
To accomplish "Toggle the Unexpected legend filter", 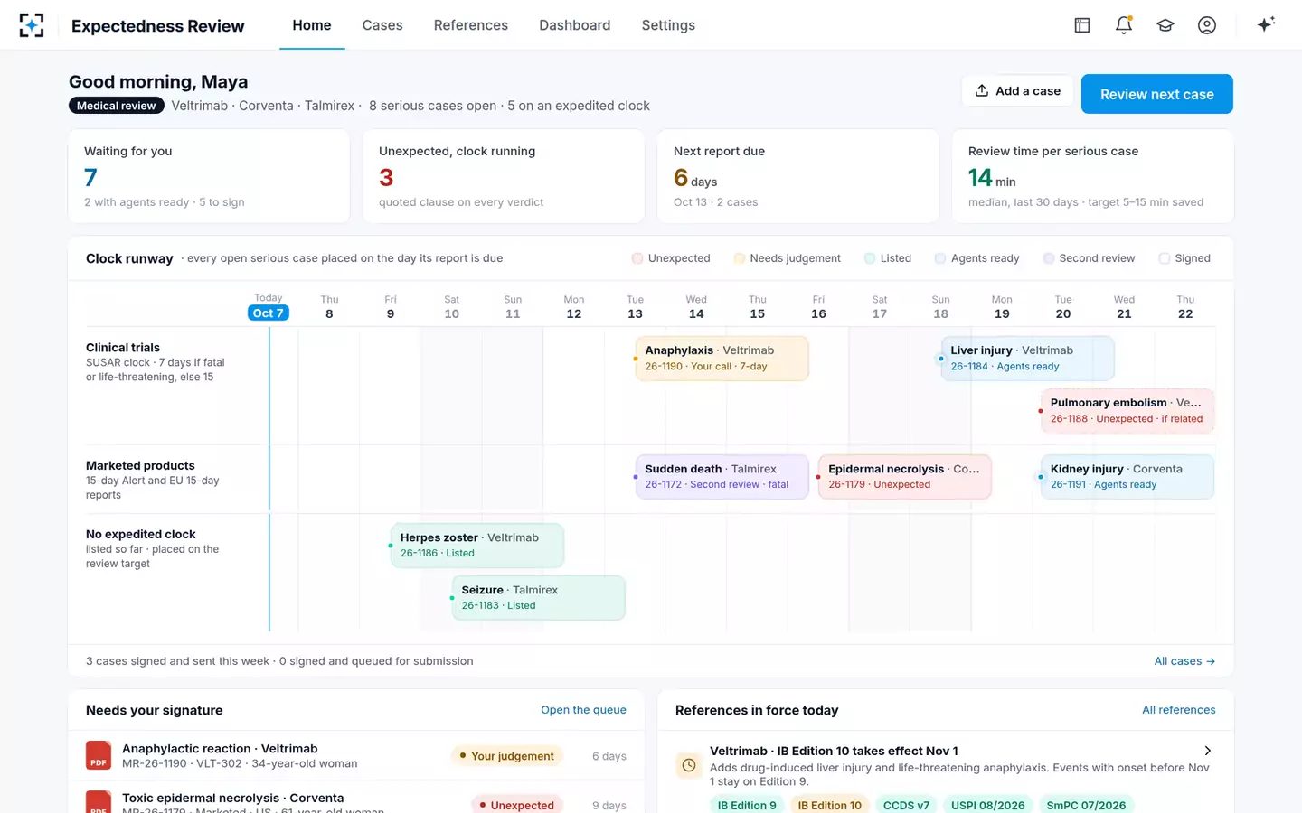I will point(671,258).
